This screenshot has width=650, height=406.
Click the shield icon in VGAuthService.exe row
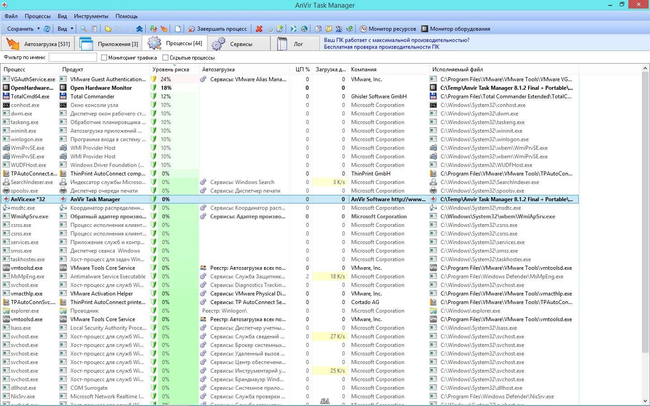coord(153,79)
